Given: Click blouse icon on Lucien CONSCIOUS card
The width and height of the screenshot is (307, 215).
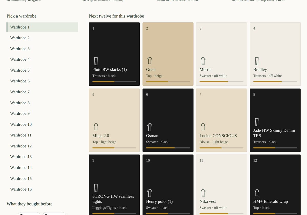Looking at the screenshot, I should click(x=203, y=127).
